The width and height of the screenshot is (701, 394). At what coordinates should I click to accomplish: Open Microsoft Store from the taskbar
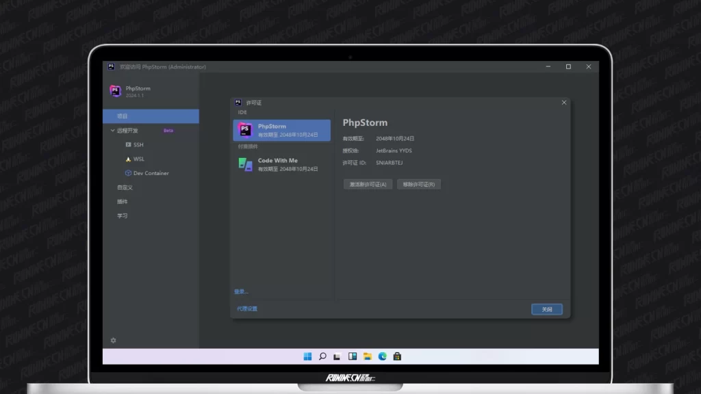pyautogui.click(x=397, y=356)
